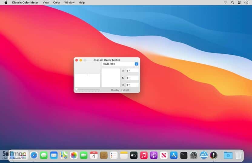Click the Wi-Fi status icon
The image size is (252, 163).
pos(225,2)
